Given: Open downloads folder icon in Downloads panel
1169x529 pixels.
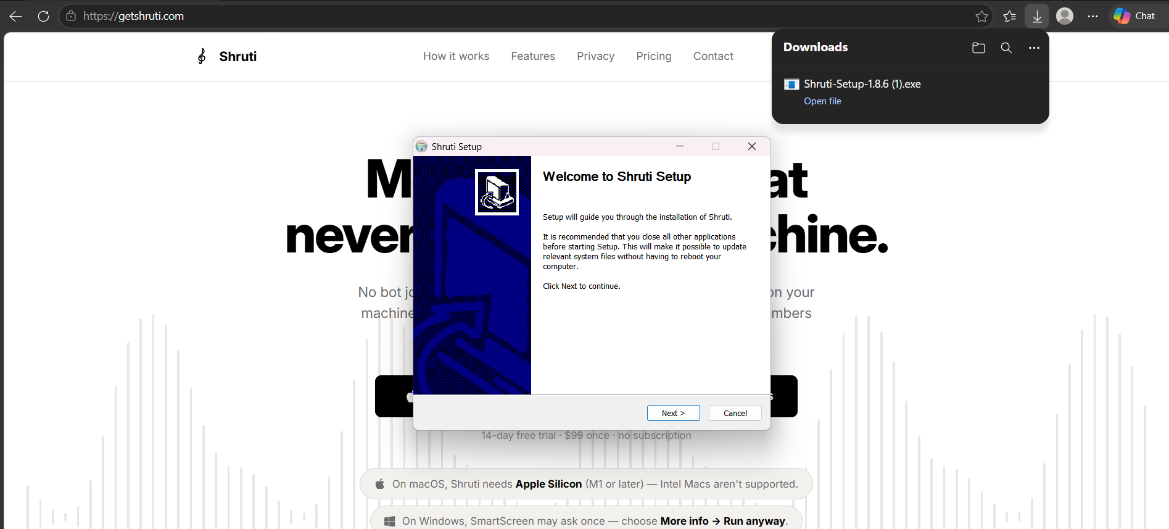Looking at the screenshot, I should click(x=978, y=48).
